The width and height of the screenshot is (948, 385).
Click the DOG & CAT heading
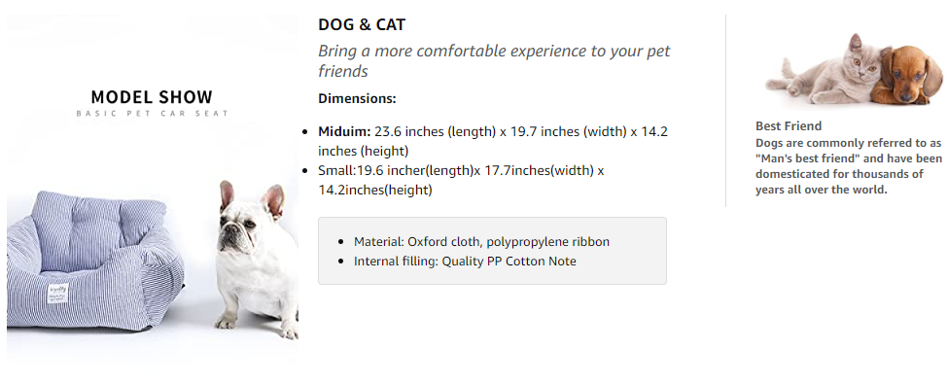pos(362,24)
